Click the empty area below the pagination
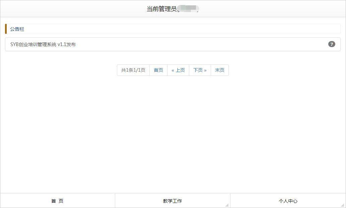 point(173,134)
